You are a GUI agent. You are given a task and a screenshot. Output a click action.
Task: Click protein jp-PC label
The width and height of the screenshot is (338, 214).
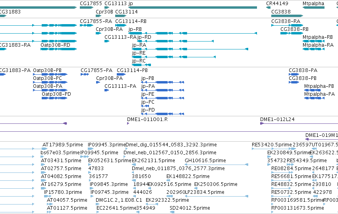point(148,102)
